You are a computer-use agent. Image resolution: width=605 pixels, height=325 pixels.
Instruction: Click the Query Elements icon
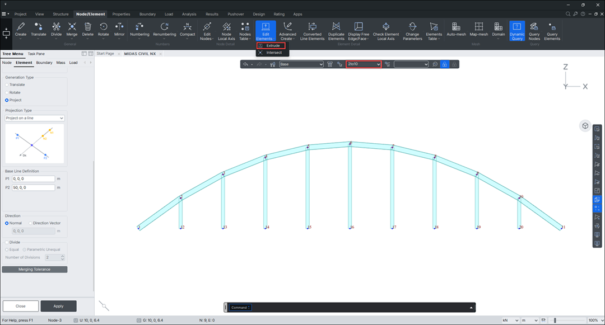pyautogui.click(x=552, y=31)
